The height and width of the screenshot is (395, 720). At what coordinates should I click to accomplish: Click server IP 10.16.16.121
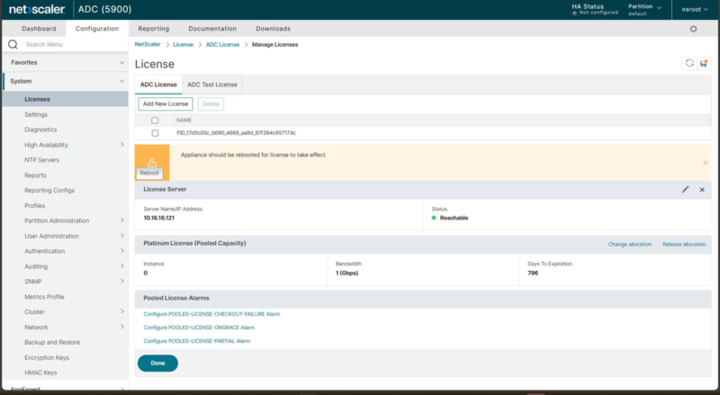click(158, 218)
